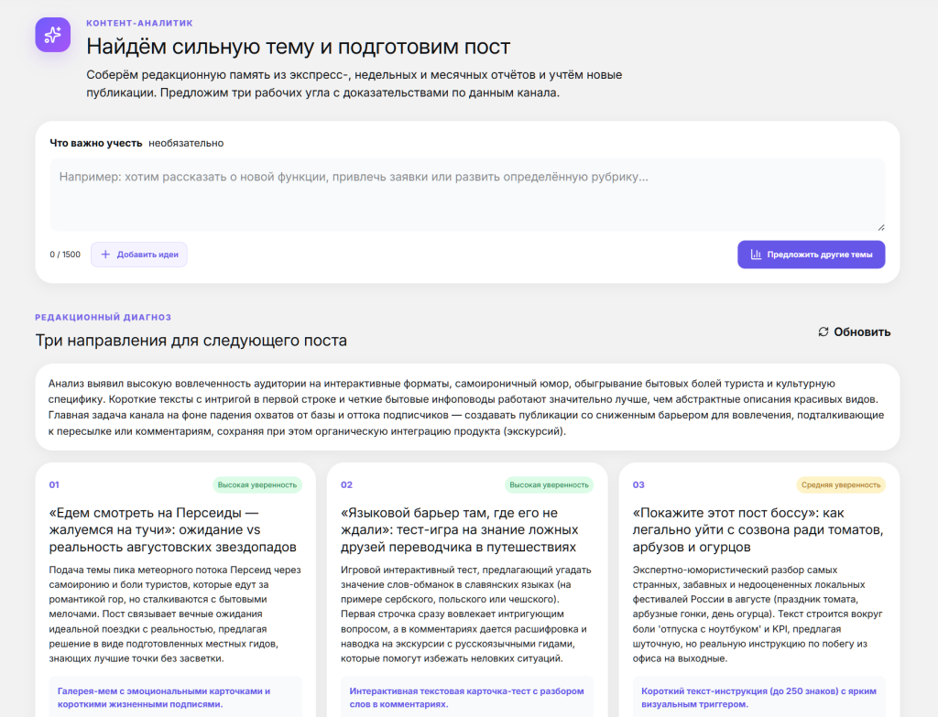Image resolution: width=938 pixels, height=717 pixels.
Task: Click the Короткий текст-инструкция format note
Action: click(759, 697)
